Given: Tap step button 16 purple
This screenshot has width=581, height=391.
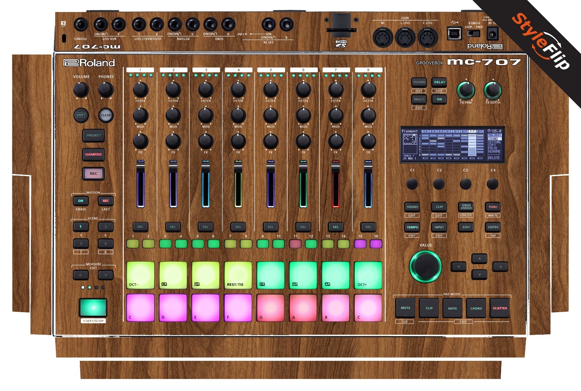Looking at the screenshot, I should point(376,243).
